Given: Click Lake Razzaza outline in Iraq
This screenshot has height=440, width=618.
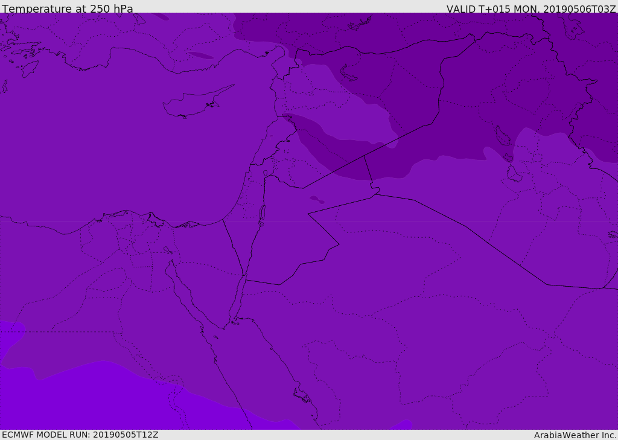Looking at the screenshot, I should [514, 174].
